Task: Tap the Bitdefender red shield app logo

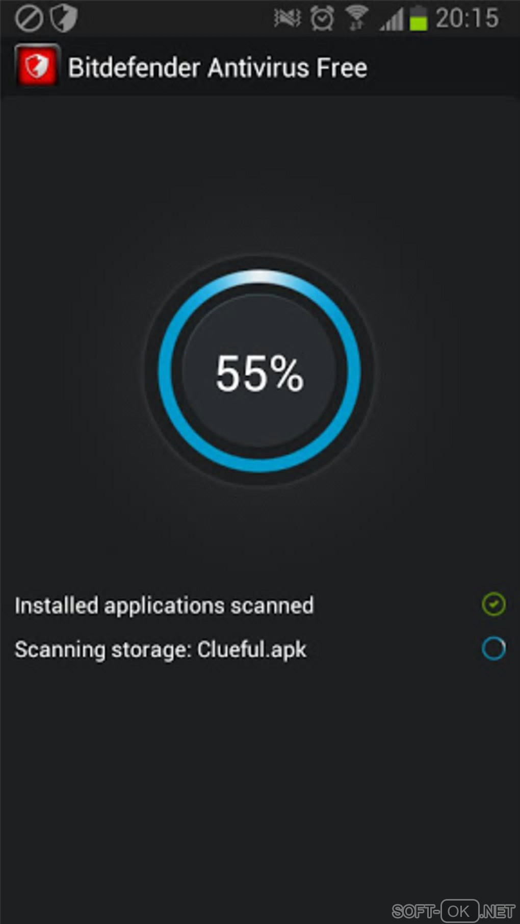Action: coord(37,67)
